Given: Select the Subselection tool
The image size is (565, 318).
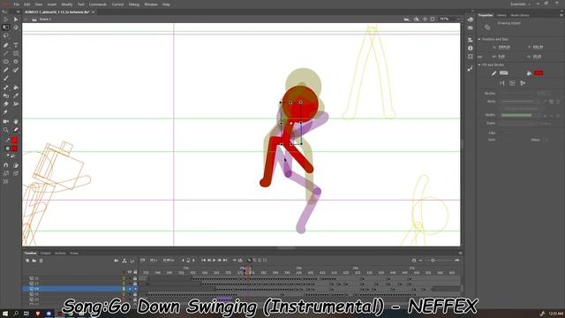Looking at the screenshot, I should point(16,19).
